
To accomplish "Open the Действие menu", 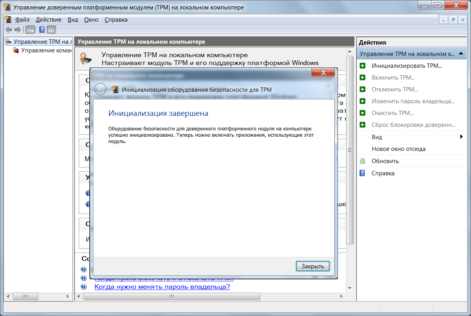I will (48, 20).
